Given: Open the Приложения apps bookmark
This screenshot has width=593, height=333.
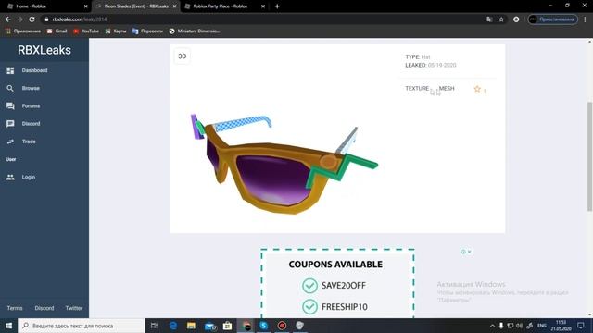Looking at the screenshot, I should [x=23, y=31].
